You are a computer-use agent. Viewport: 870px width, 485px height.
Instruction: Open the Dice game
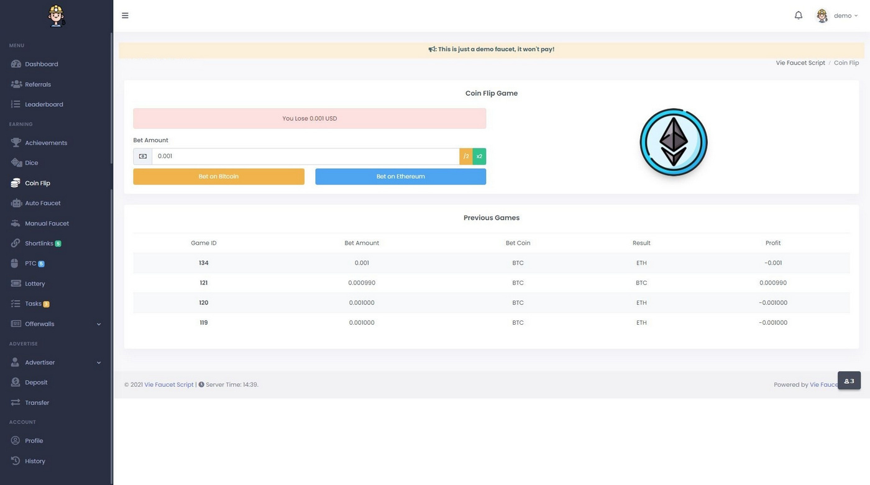[x=32, y=163]
